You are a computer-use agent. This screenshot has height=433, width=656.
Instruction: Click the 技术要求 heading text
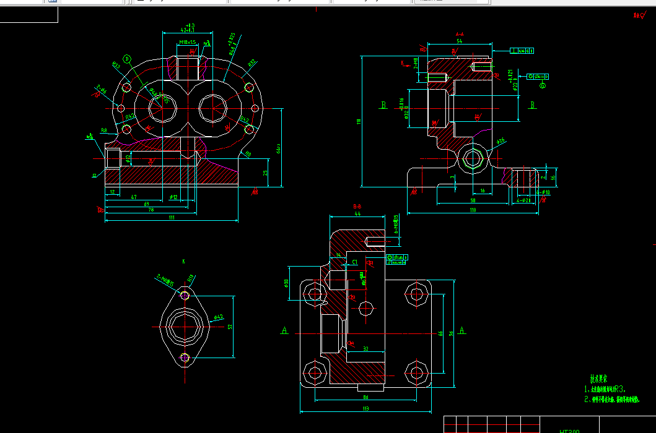[x=598, y=379]
